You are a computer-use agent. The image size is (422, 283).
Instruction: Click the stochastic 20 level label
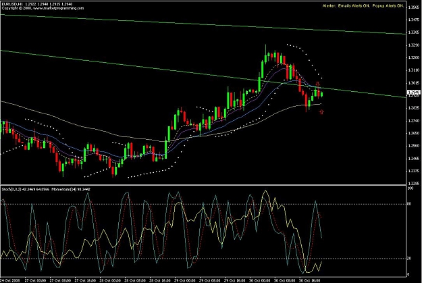[409, 258]
